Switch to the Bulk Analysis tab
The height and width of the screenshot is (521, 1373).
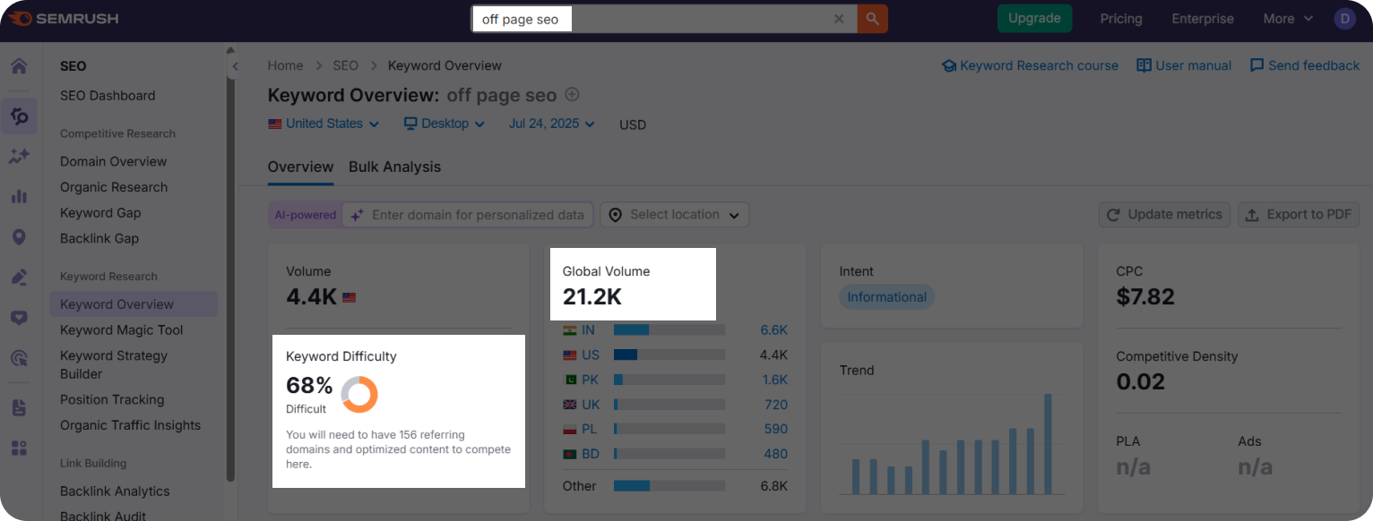click(x=394, y=167)
